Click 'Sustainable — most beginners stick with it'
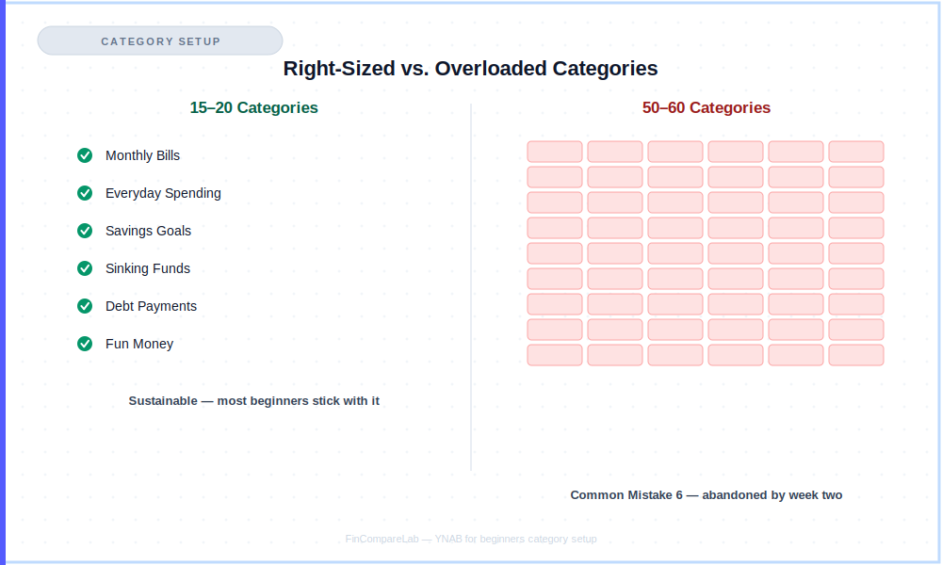This screenshot has width=942, height=565. point(253,400)
